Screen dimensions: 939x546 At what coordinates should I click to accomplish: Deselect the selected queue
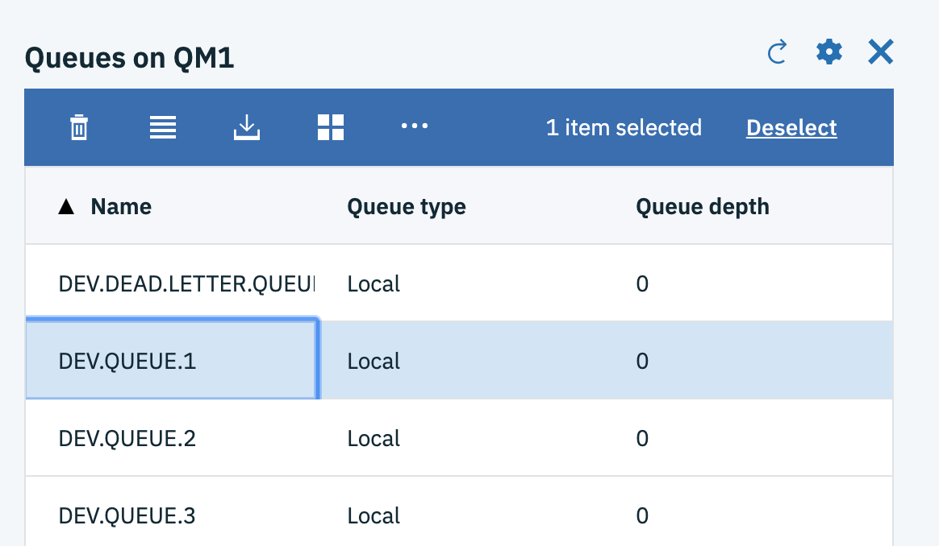tap(791, 127)
